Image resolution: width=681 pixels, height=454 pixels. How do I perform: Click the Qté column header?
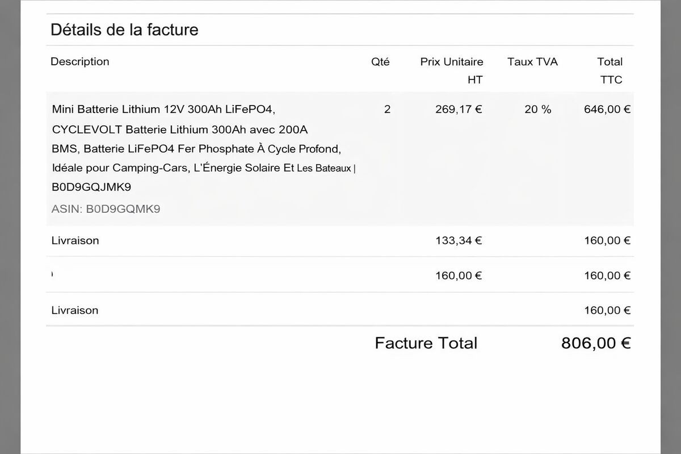click(x=380, y=62)
